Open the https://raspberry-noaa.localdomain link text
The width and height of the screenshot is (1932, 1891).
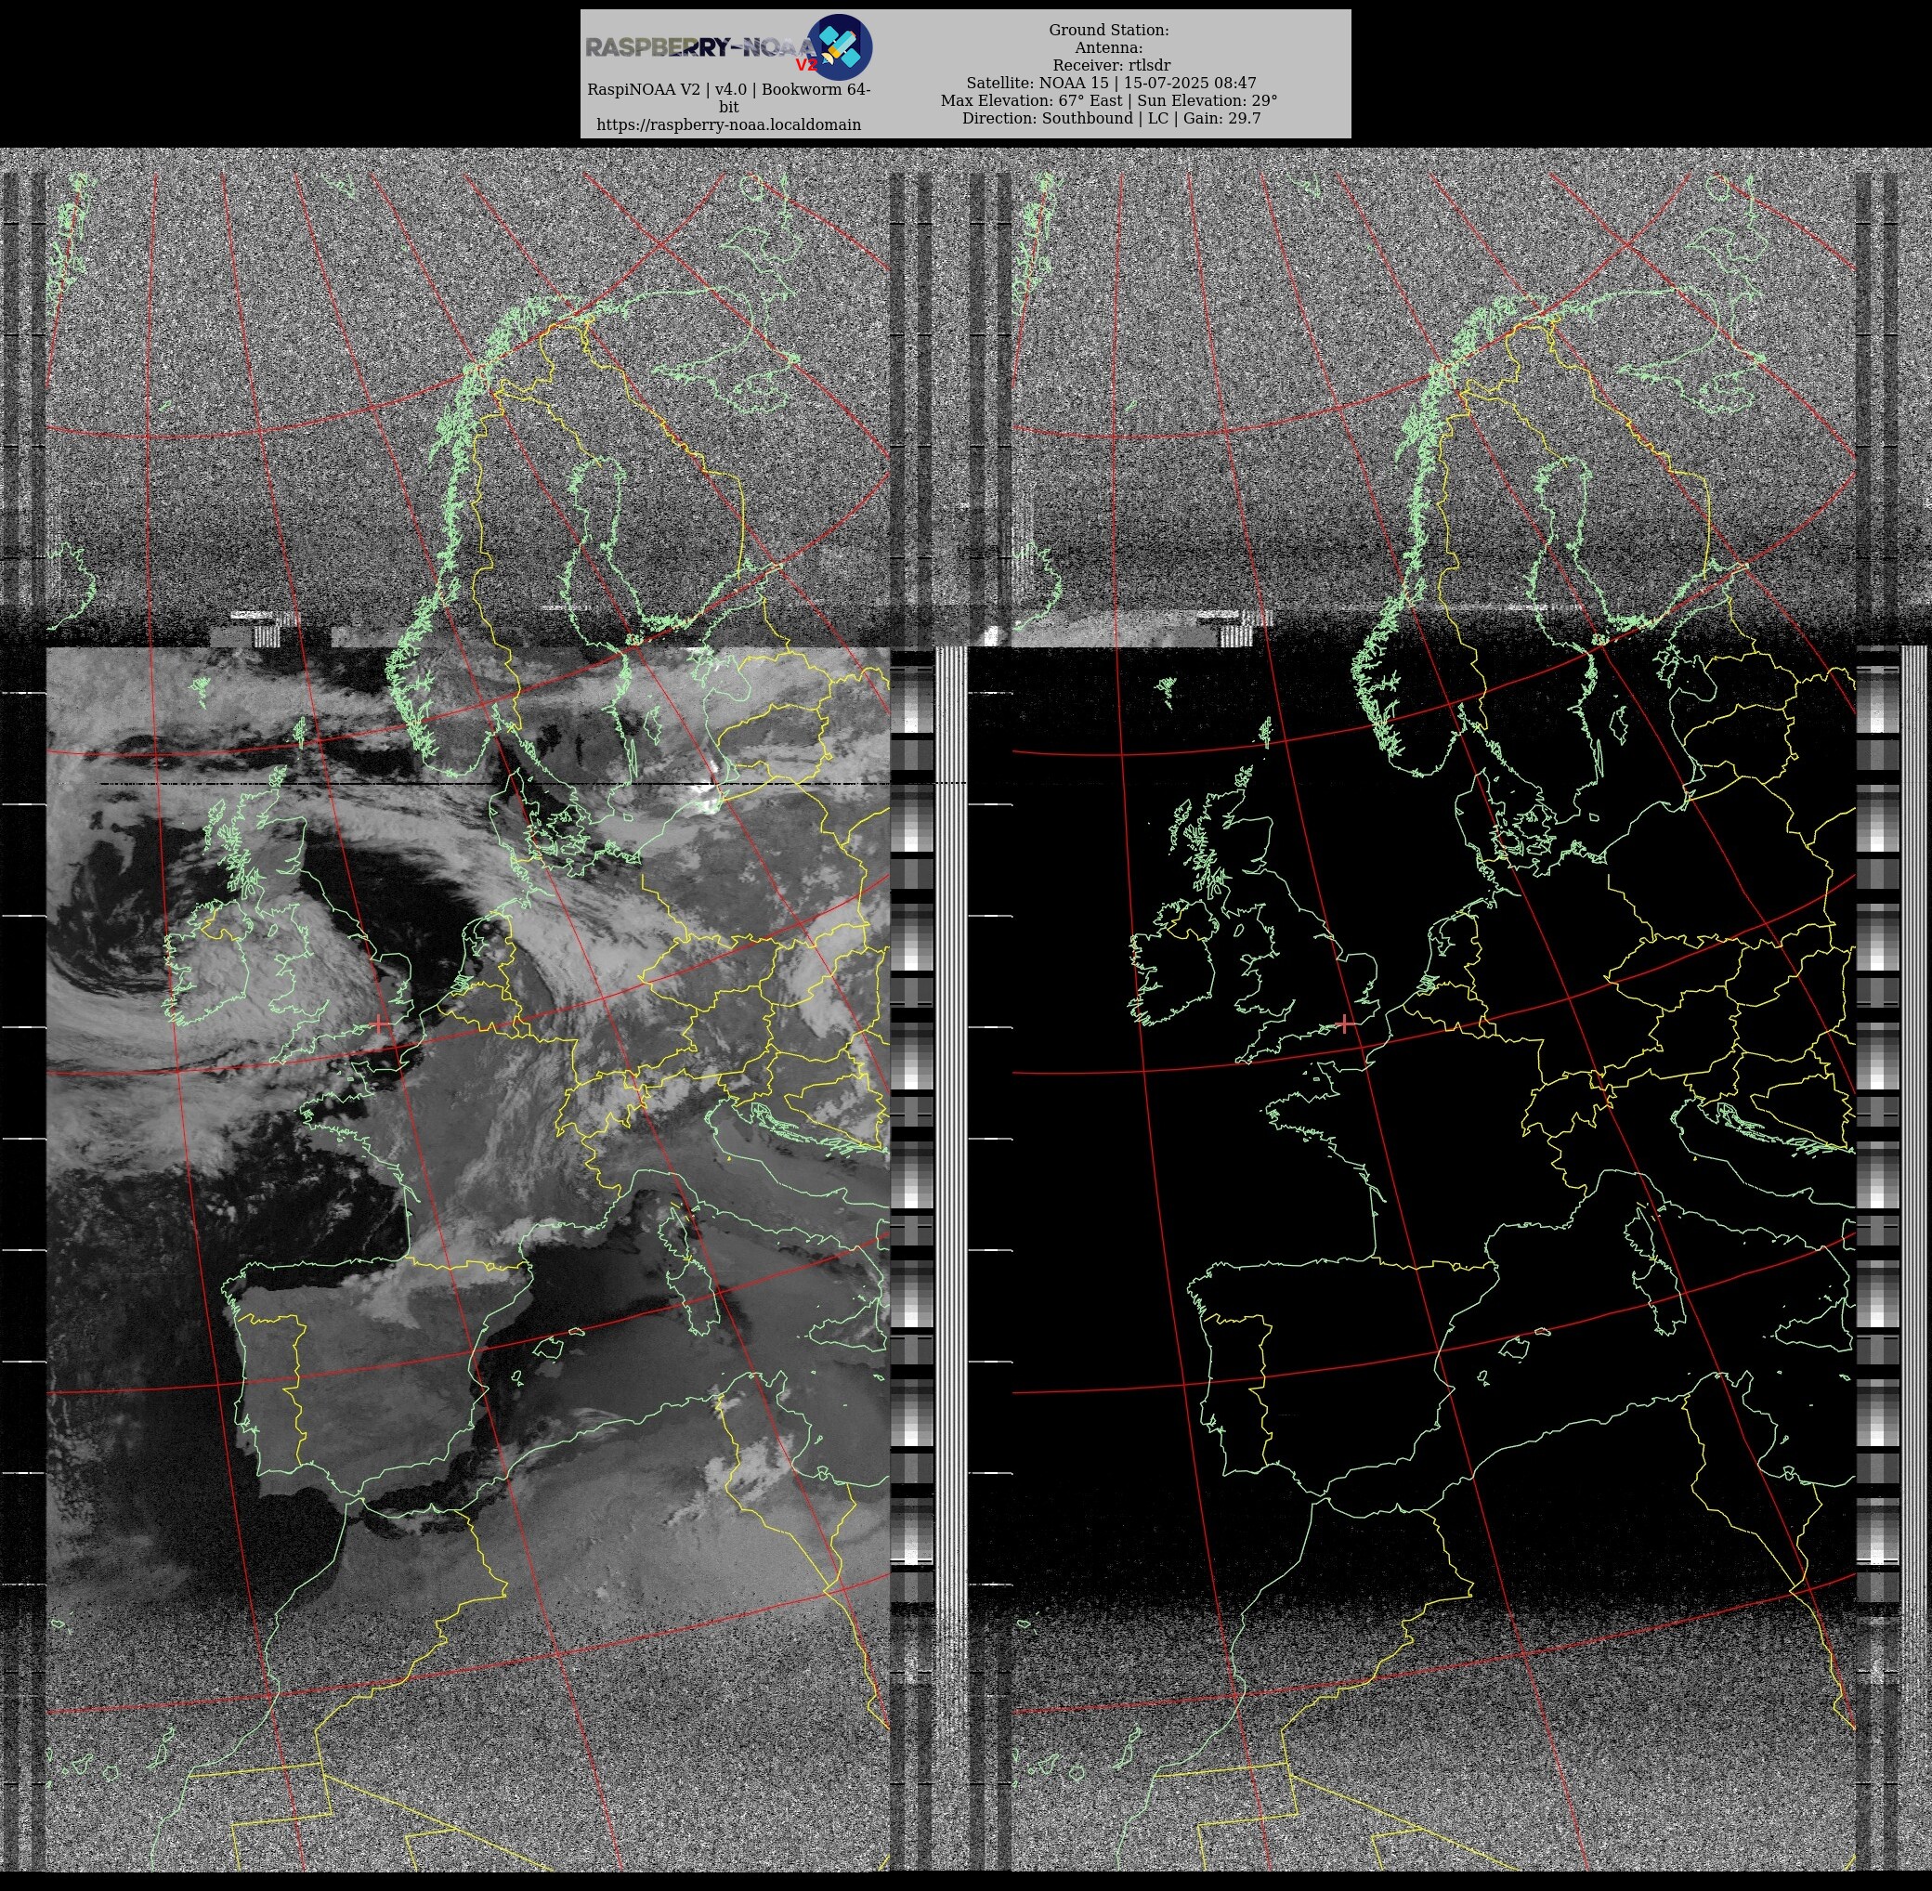click(x=728, y=124)
